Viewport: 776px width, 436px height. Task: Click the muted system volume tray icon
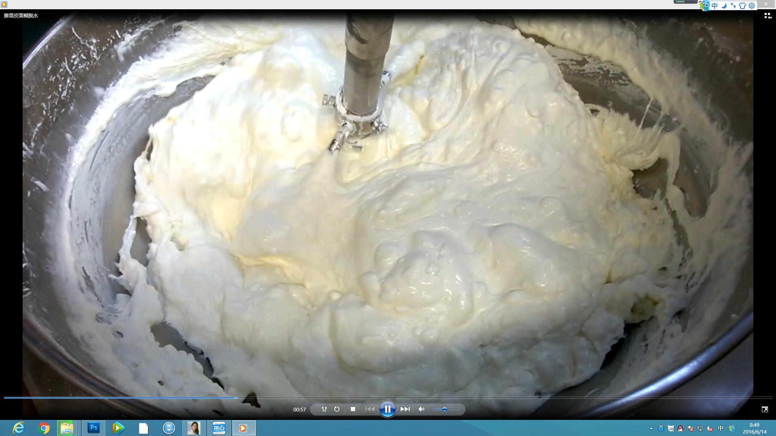[x=710, y=428]
